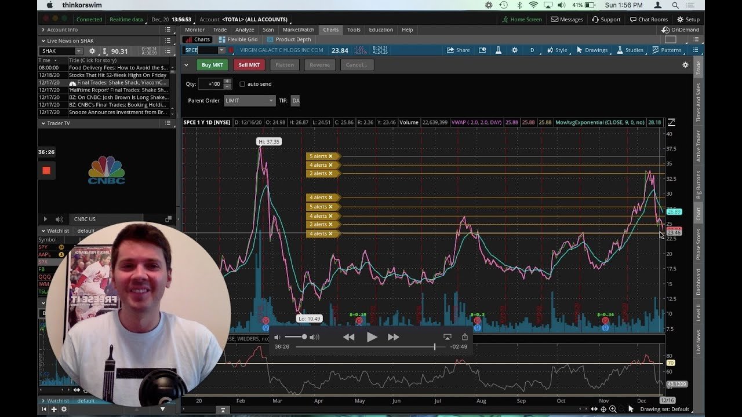The image size is (742, 417).
Task: Open news story Stocks That Hit 52-Week Highs
Action: [x=118, y=75]
